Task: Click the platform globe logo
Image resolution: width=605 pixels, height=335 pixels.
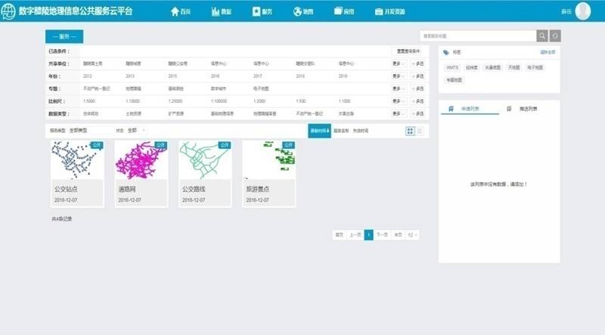Action: (x=8, y=11)
